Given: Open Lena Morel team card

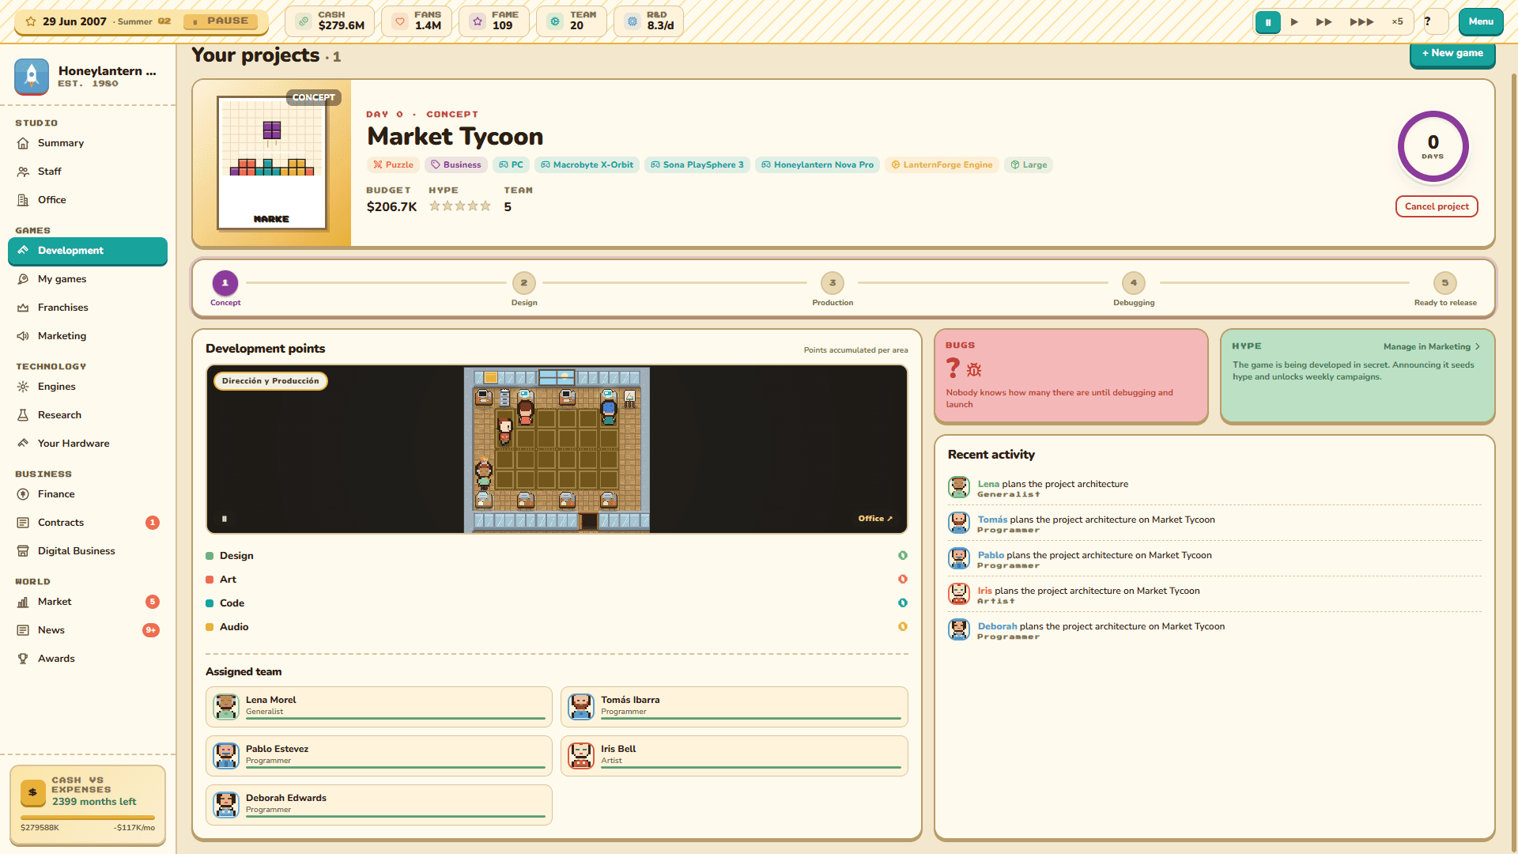Looking at the screenshot, I should click(379, 707).
